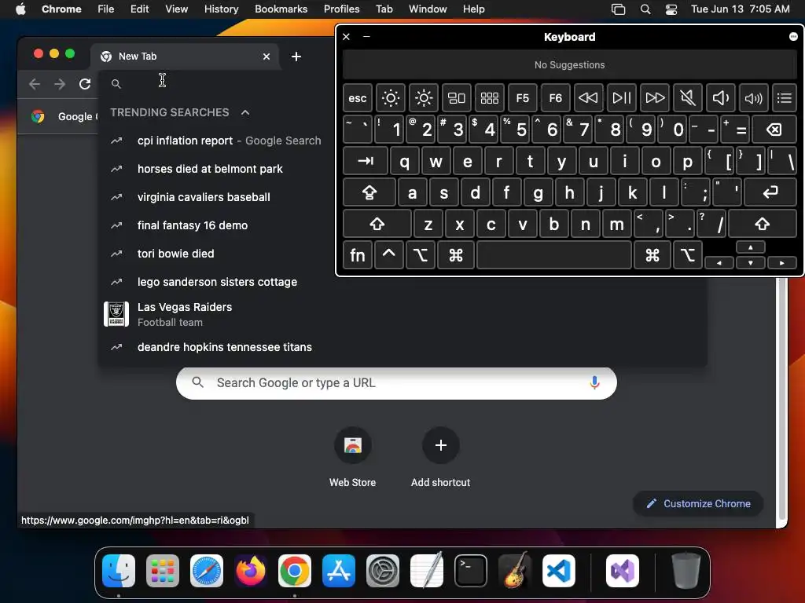
Task: Tap the mute key on the on-screen keyboard
Action: click(x=687, y=98)
